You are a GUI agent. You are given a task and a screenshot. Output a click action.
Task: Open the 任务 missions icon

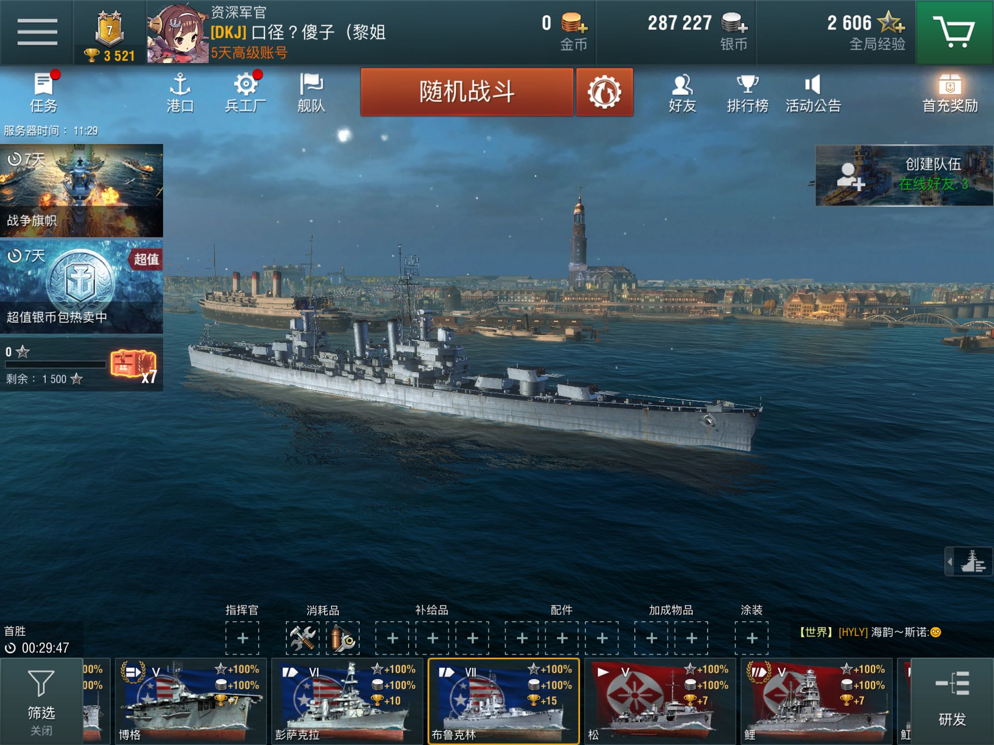[44, 92]
